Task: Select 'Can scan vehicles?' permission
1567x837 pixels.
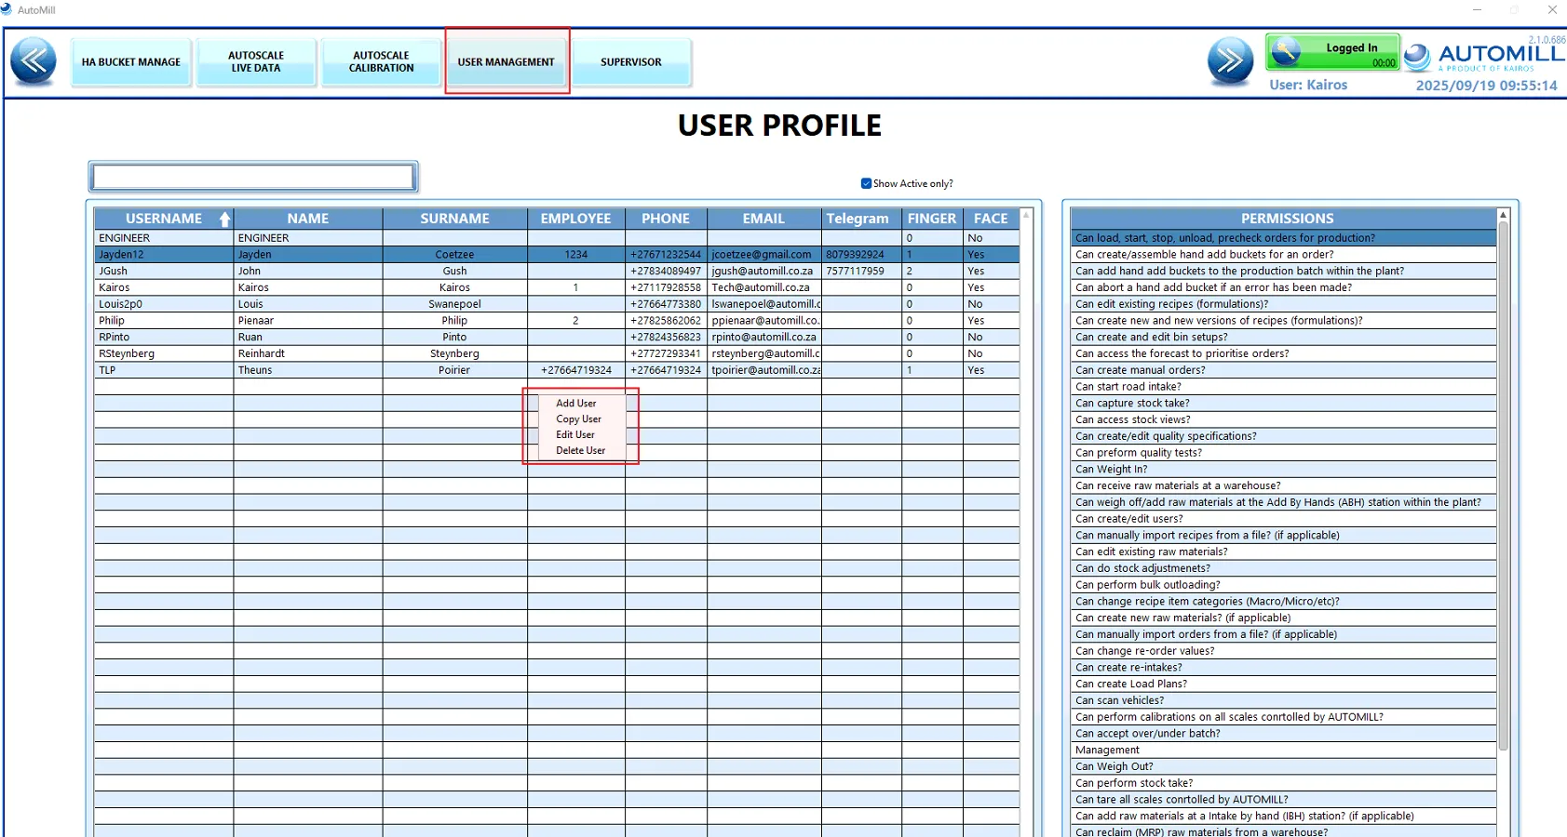Action: click(x=1284, y=701)
